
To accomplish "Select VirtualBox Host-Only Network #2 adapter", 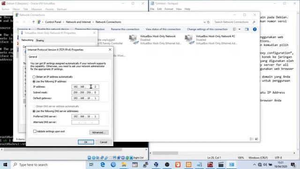I will pyautogui.click(x=210, y=39).
